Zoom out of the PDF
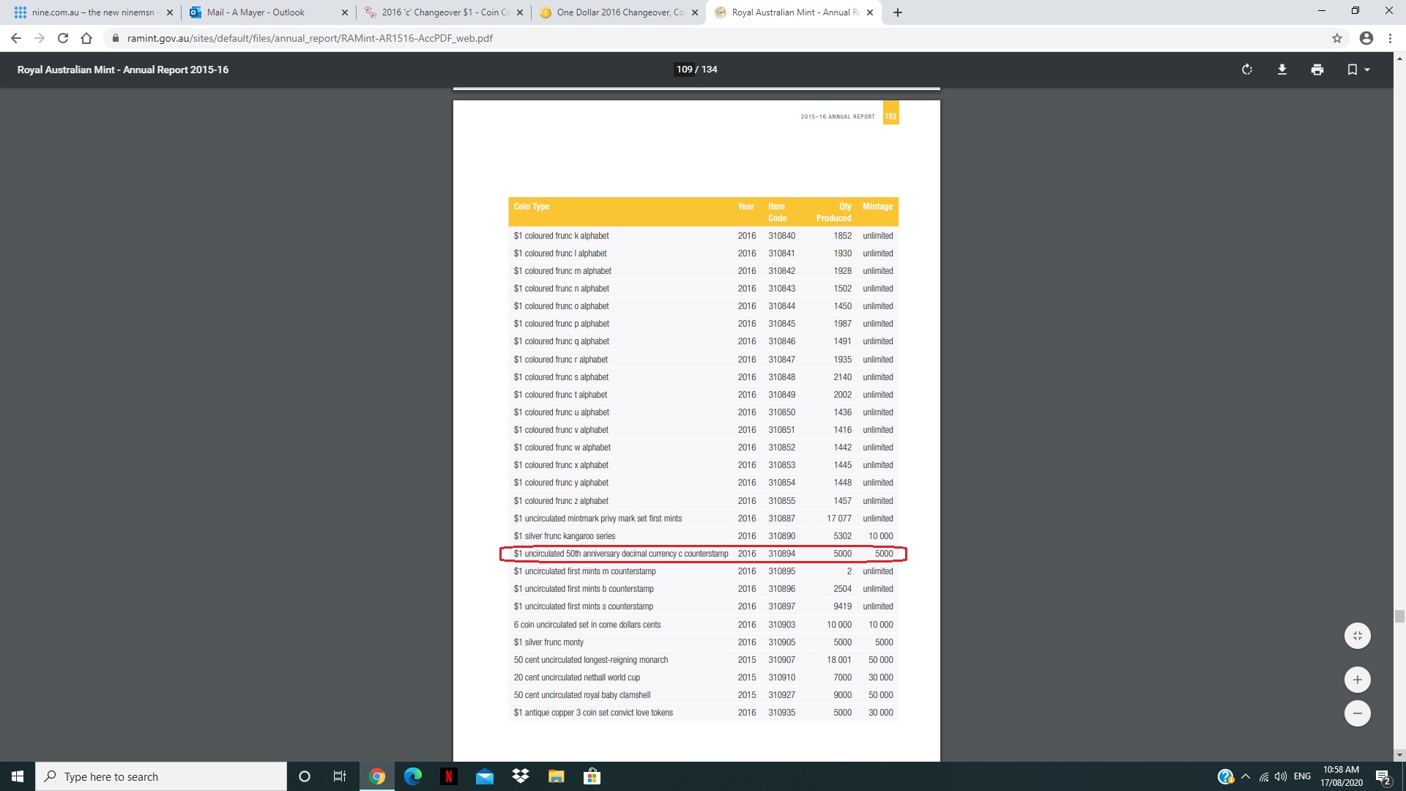 (1358, 713)
